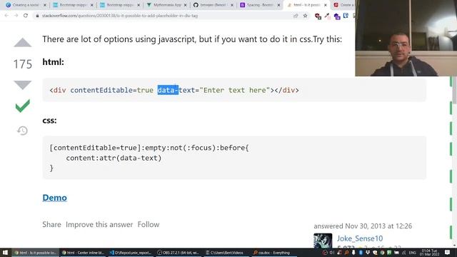Viewport: 457px width, 257px height.
Task: Open the html Center inline taskbar window
Action: (83, 253)
